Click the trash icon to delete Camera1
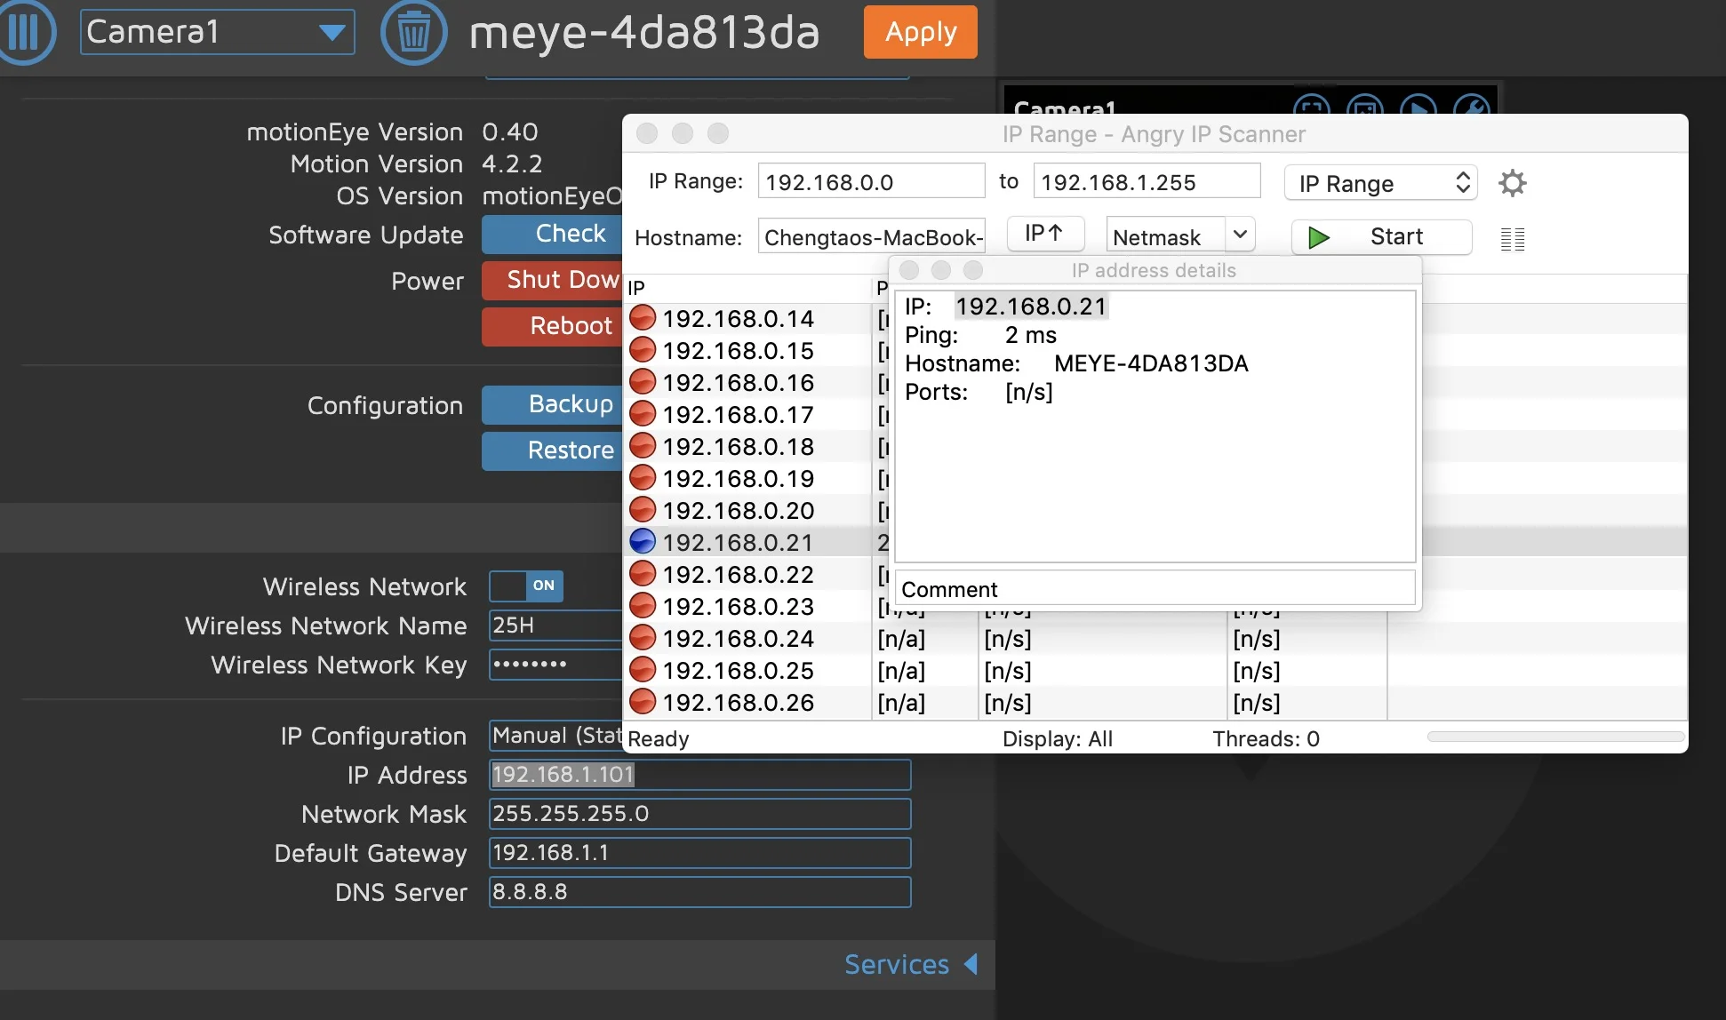 pyautogui.click(x=413, y=32)
